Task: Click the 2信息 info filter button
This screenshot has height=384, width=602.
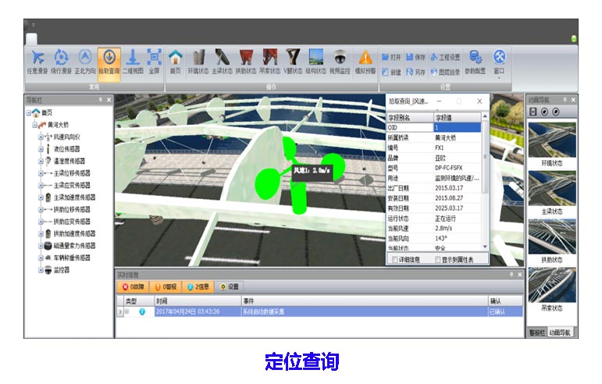Action: 199,286
